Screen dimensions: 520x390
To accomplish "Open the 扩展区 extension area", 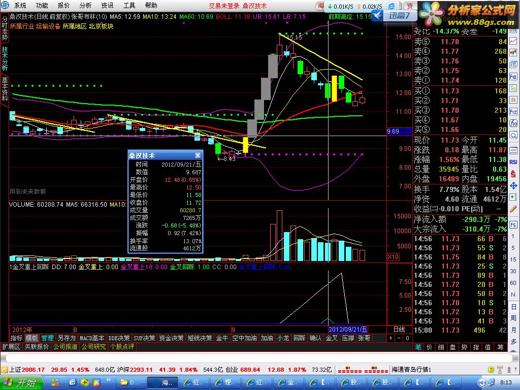I will coord(11,346).
